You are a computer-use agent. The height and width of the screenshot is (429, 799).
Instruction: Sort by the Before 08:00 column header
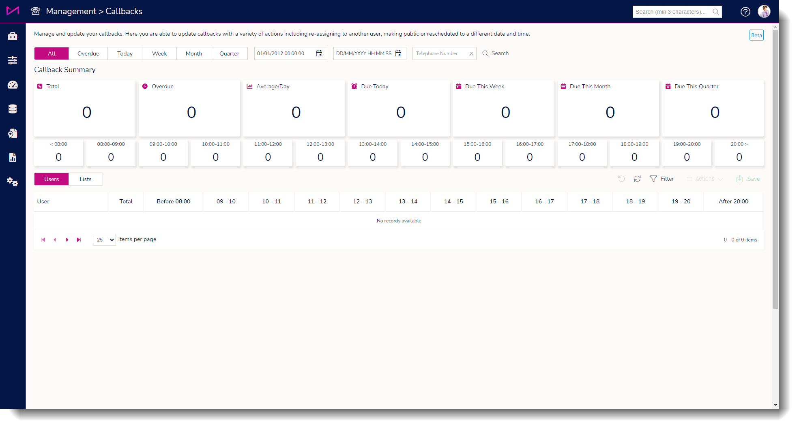click(173, 201)
